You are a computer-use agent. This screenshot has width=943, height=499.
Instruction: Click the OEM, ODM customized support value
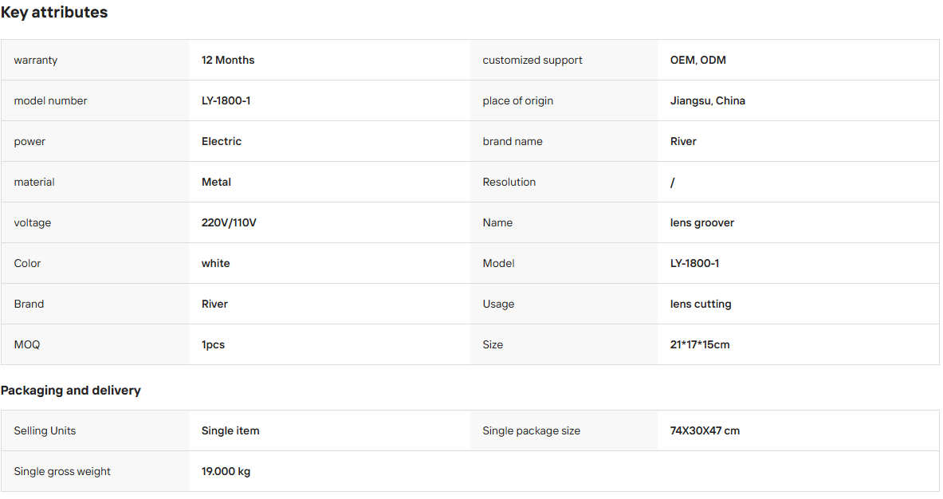(698, 60)
